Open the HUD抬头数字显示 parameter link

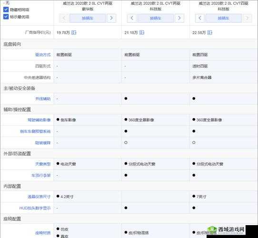pos(35,208)
